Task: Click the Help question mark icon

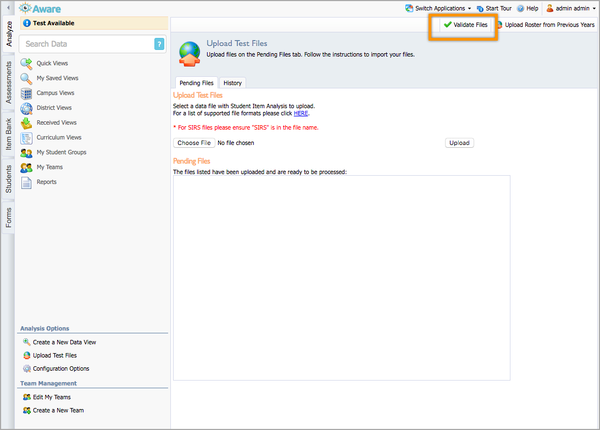Action: click(520, 8)
